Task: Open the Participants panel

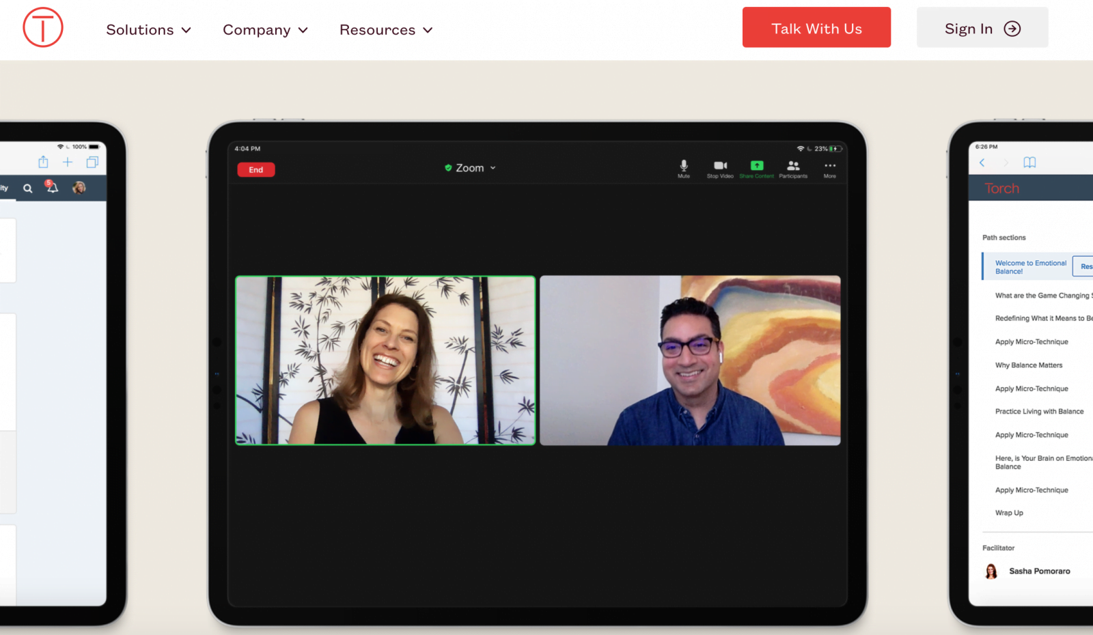Action: [x=793, y=168]
